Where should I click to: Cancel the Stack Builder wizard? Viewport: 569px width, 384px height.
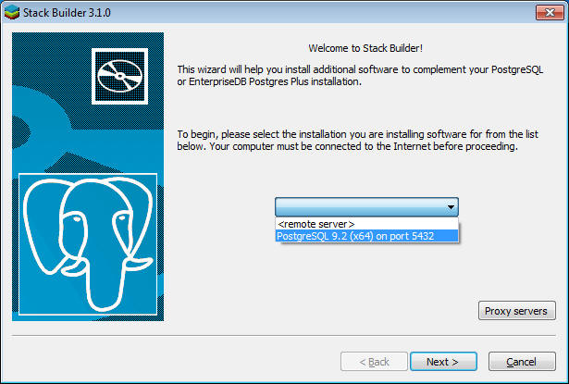tap(522, 362)
